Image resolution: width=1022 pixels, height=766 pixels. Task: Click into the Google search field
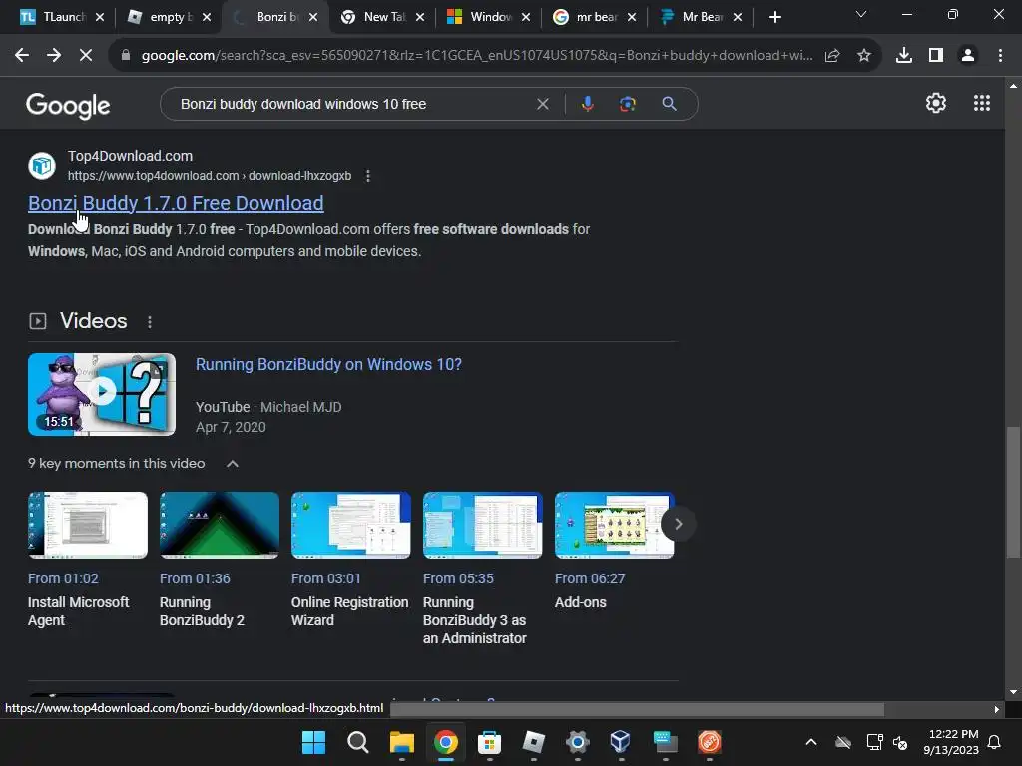(x=352, y=104)
